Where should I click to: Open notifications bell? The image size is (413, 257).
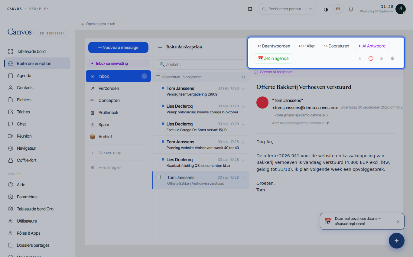(351, 9)
